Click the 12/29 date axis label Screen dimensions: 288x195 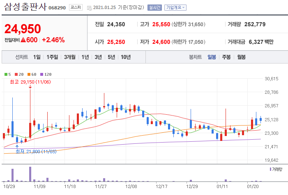192,186
